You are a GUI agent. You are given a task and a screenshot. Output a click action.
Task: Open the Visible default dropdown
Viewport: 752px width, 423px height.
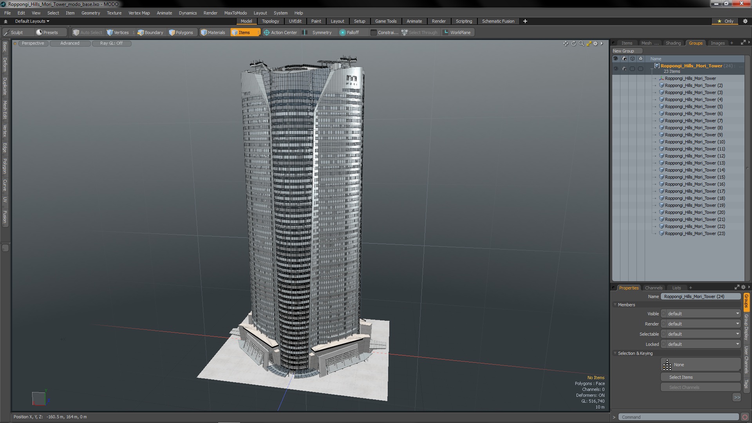pyautogui.click(x=701, y=314)
